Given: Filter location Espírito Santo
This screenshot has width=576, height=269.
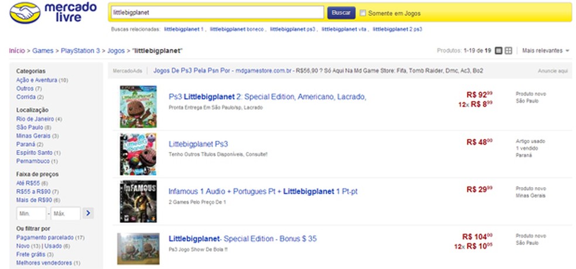Looking at the screenshot, I should (x=35, y=153).
